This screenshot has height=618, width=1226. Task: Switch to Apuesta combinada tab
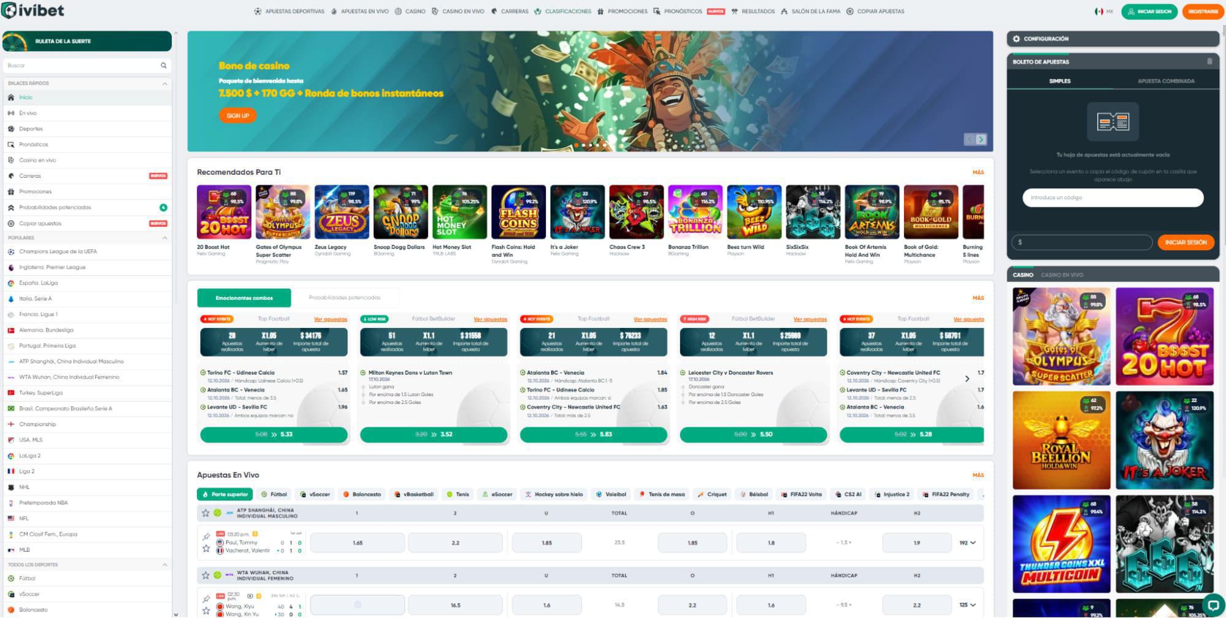(1166, 81)
